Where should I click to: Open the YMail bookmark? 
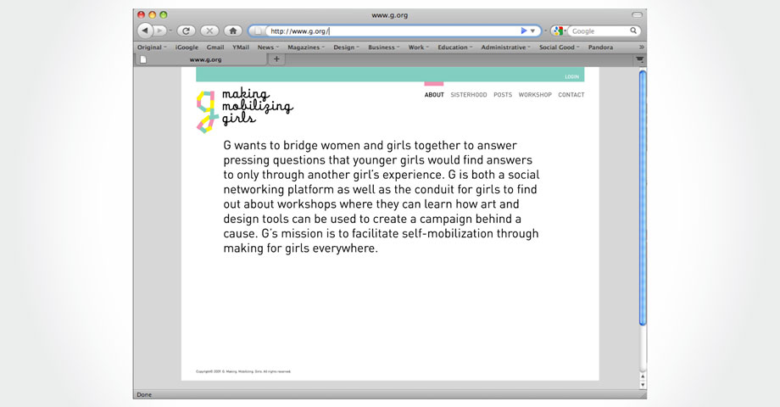241,47
